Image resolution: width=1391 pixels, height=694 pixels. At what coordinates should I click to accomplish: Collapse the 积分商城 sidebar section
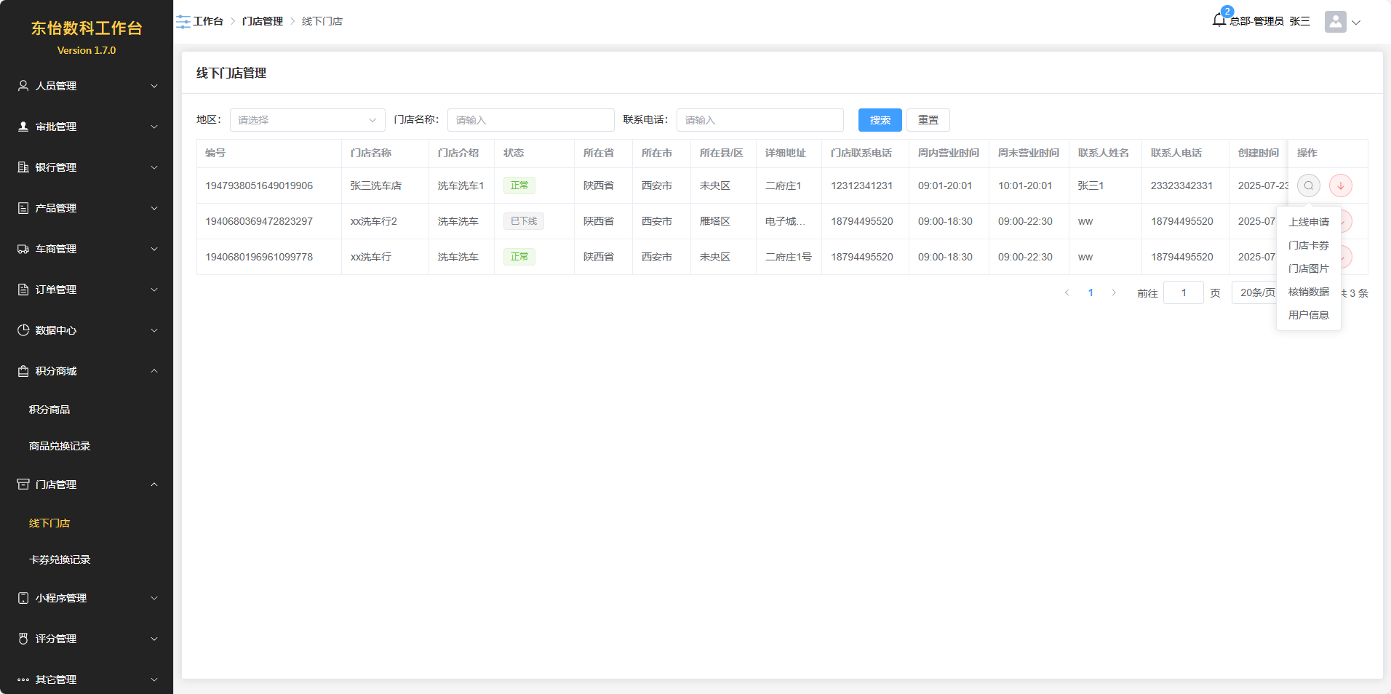[x=87, y=371]
